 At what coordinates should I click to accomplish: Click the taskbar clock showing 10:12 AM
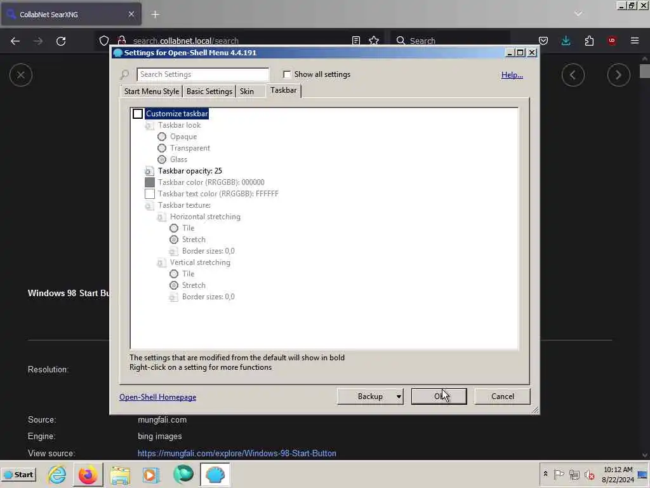618,474
